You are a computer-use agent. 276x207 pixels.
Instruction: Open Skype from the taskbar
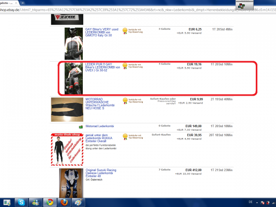pyautogui.click(x=21, y=203)
